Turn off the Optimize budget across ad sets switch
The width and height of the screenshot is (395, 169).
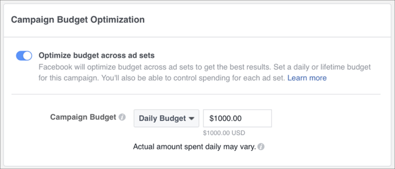click(24, 56)
